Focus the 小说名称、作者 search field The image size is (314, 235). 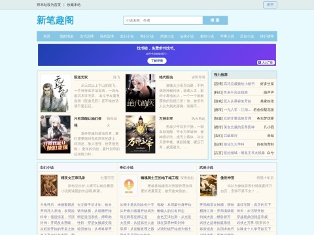point(163,20)
